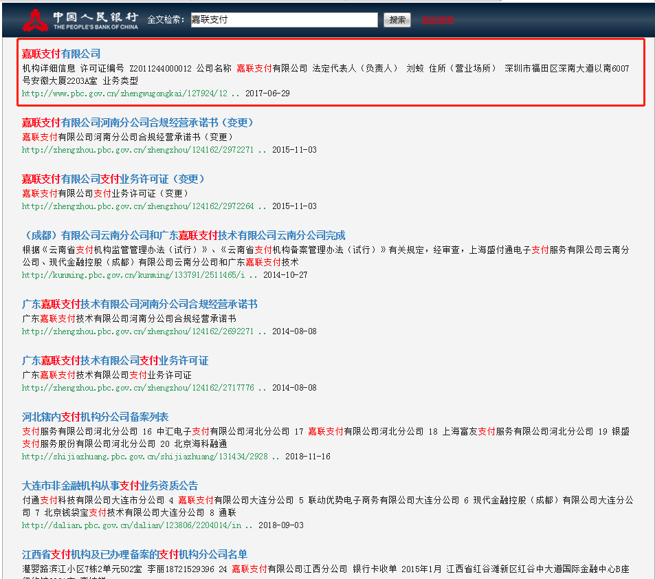The width and height of the screenshot is (655, 579).
Task: Click the date 2017-06-29
Action: pyautogui.click(x=267, y=94)
